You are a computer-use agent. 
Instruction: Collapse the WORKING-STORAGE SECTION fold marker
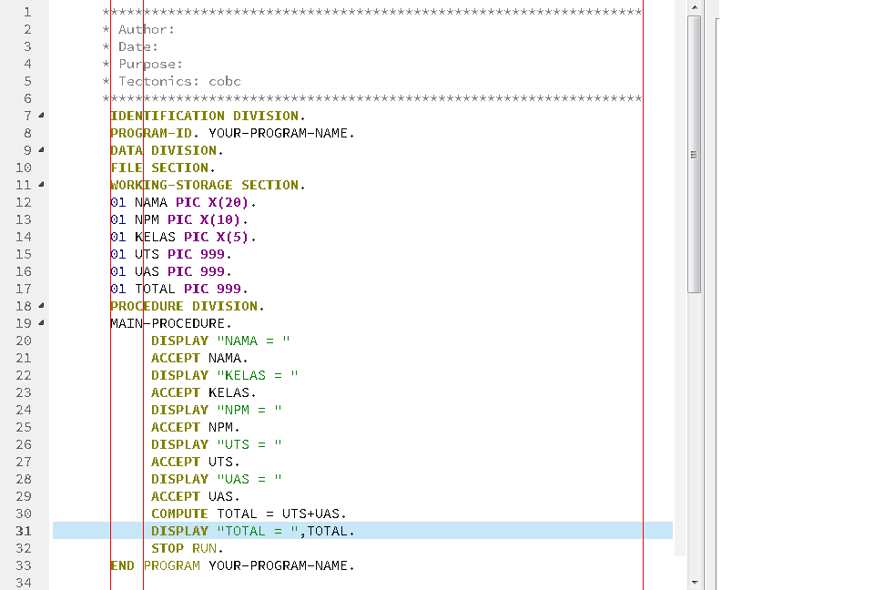(x=40, y=185)
